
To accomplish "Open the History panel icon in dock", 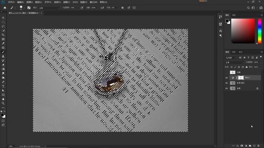I will pos(221,17).
